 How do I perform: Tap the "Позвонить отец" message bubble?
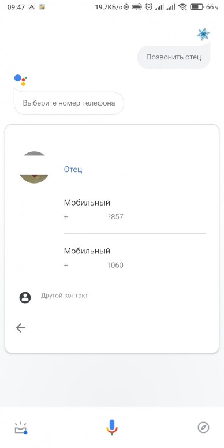(174, 57)
